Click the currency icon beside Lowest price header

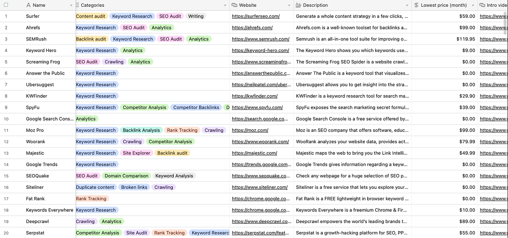click(416, 5)
